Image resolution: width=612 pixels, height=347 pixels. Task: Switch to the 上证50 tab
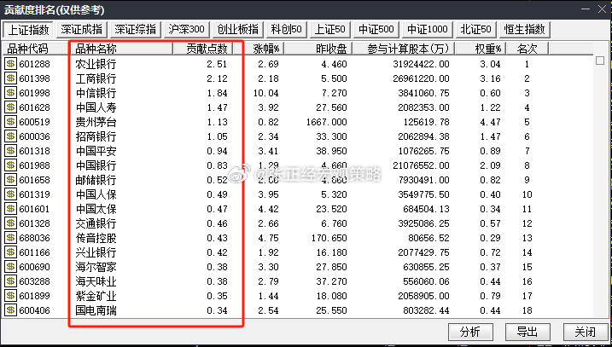(330, 29)
